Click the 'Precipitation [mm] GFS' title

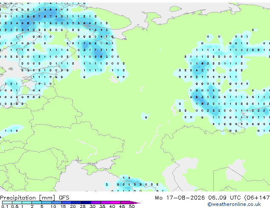(x=34, y=198)
